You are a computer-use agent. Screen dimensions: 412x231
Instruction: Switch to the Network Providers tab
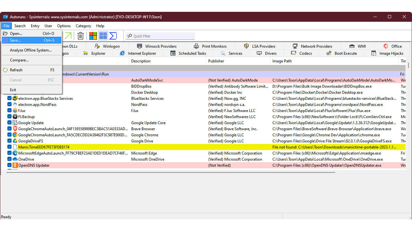(313, 46)
